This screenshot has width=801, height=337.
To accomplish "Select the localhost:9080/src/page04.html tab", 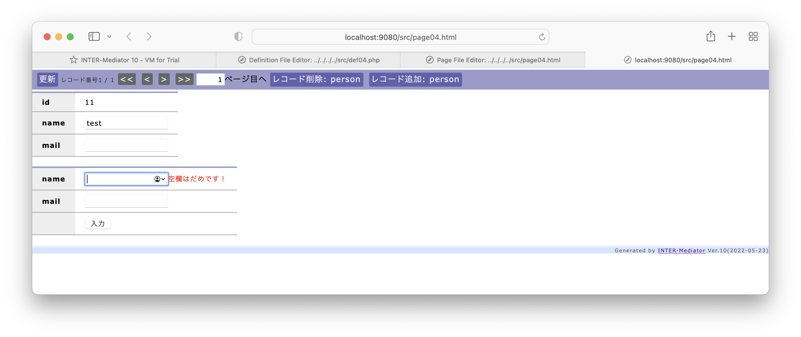I will (677, 60).
